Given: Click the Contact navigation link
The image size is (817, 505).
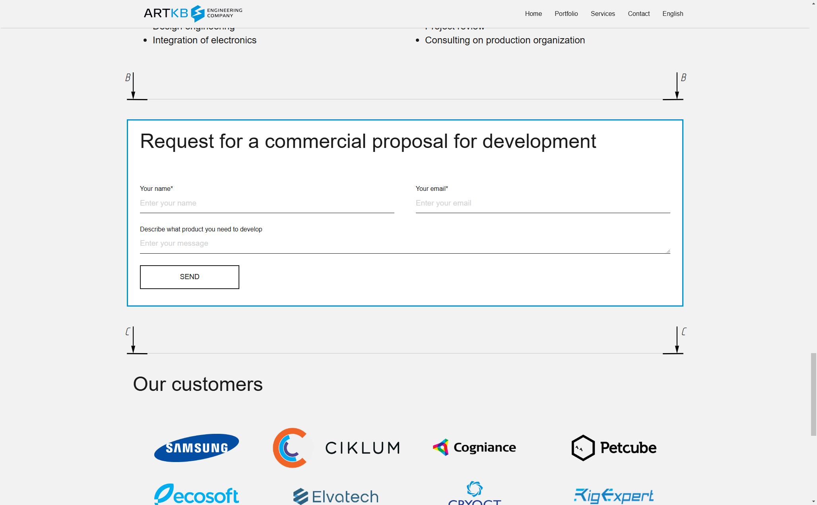Looking at the screenshot, I should [x=639, y=14].
